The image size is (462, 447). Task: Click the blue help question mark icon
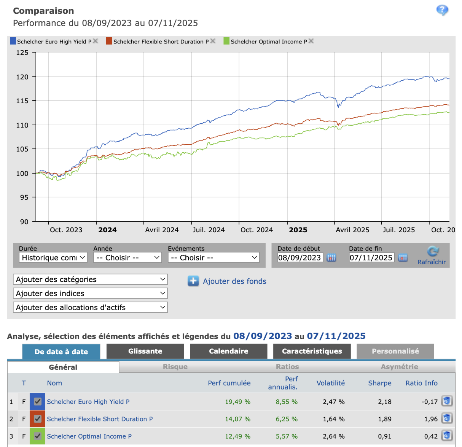[x=442, y=10]
